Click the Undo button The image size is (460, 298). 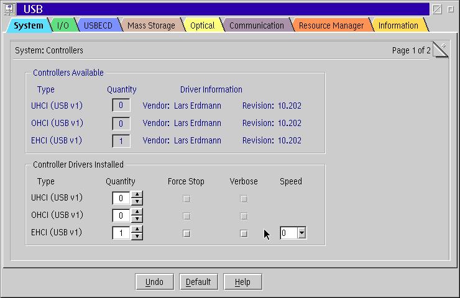coord(154,282)
